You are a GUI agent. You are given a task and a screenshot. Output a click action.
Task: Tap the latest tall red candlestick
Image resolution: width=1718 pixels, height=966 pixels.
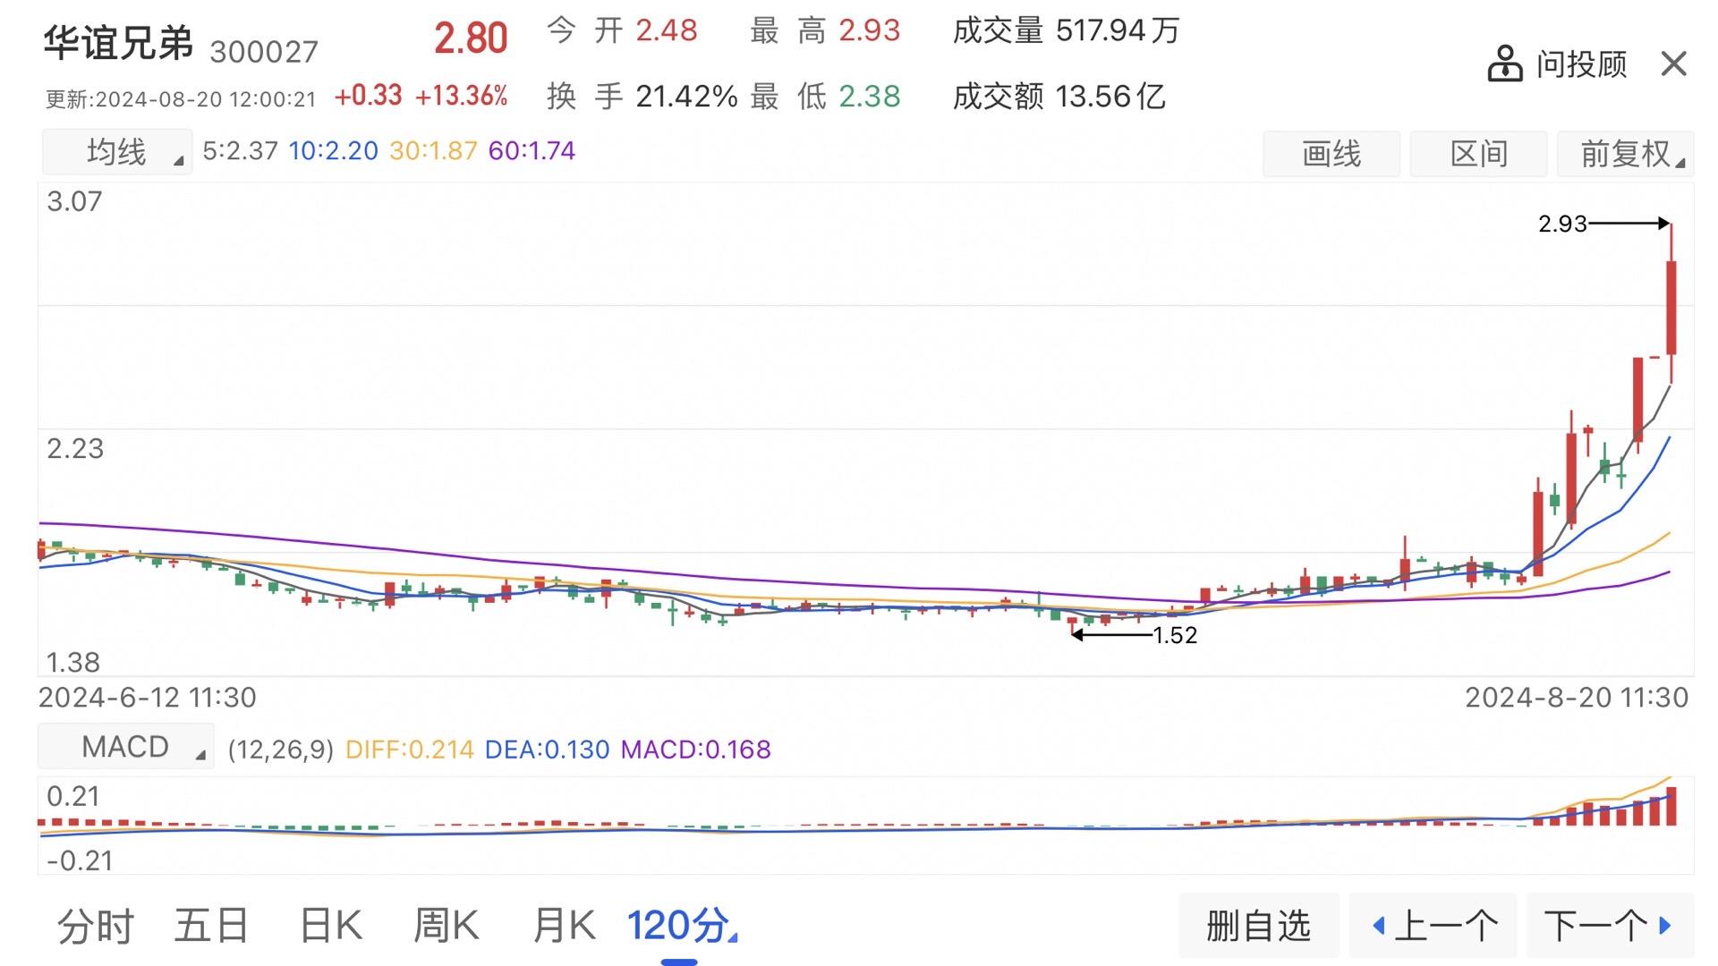click(x=1671, y=307)
